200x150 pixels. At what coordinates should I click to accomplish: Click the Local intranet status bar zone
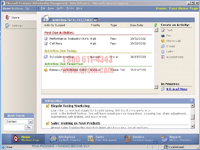coord(174,147)
